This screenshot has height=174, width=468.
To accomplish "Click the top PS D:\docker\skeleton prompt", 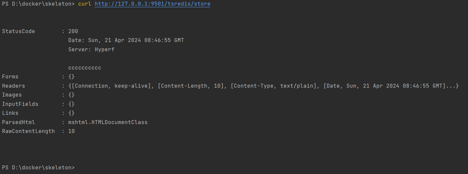I will 38,4.
